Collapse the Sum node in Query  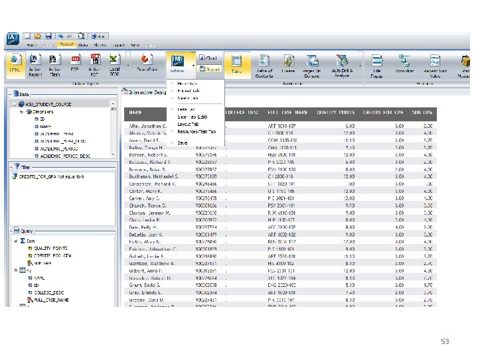click(x=15, y=241)
